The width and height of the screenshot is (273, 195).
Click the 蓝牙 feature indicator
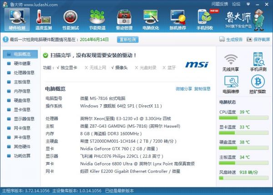(169, 67)
